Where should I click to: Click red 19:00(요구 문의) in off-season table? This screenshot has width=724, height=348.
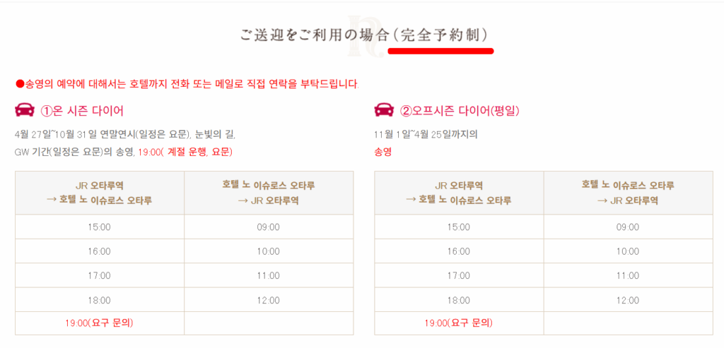point(459,323)
